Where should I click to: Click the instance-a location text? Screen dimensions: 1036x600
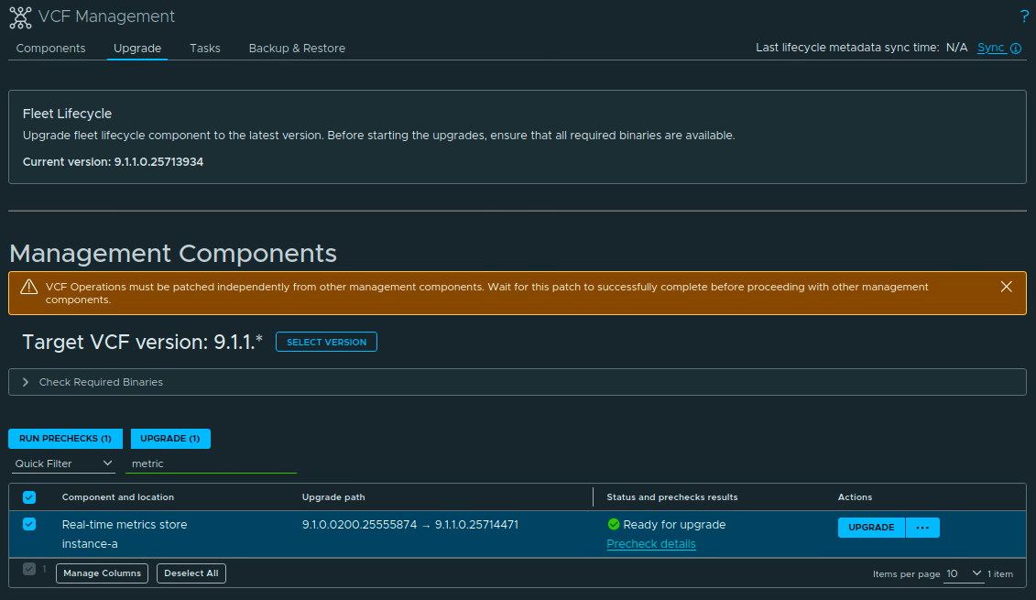click(x=90, y=544)
